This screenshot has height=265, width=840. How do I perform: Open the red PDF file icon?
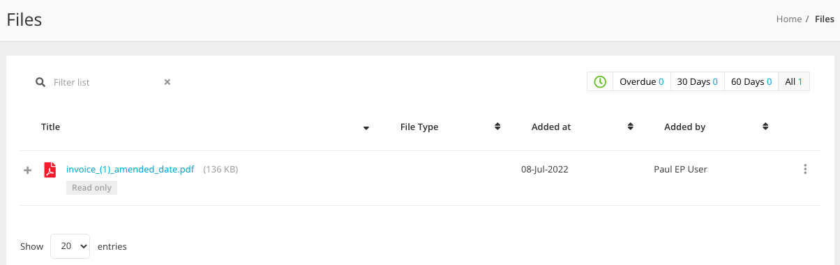[x=50, y=170]
